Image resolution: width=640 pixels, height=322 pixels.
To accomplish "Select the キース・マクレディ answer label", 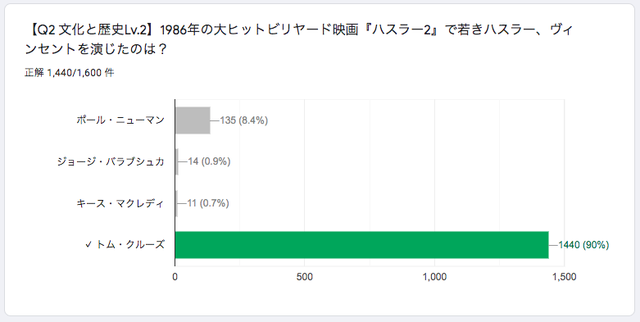I will point(120,203).
